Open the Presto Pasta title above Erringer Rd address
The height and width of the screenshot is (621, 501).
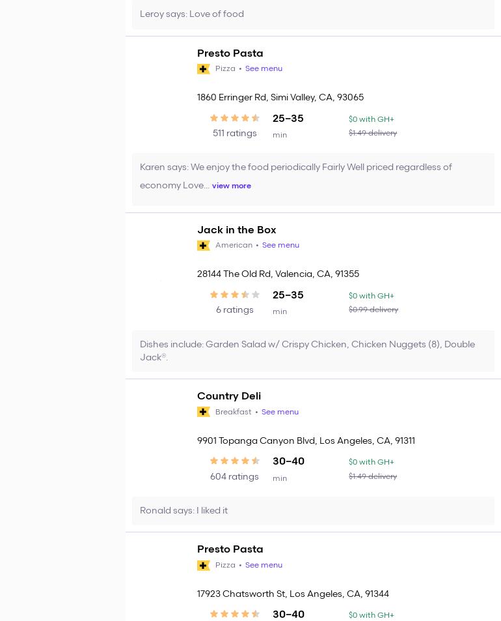click(x=230, y=53)
